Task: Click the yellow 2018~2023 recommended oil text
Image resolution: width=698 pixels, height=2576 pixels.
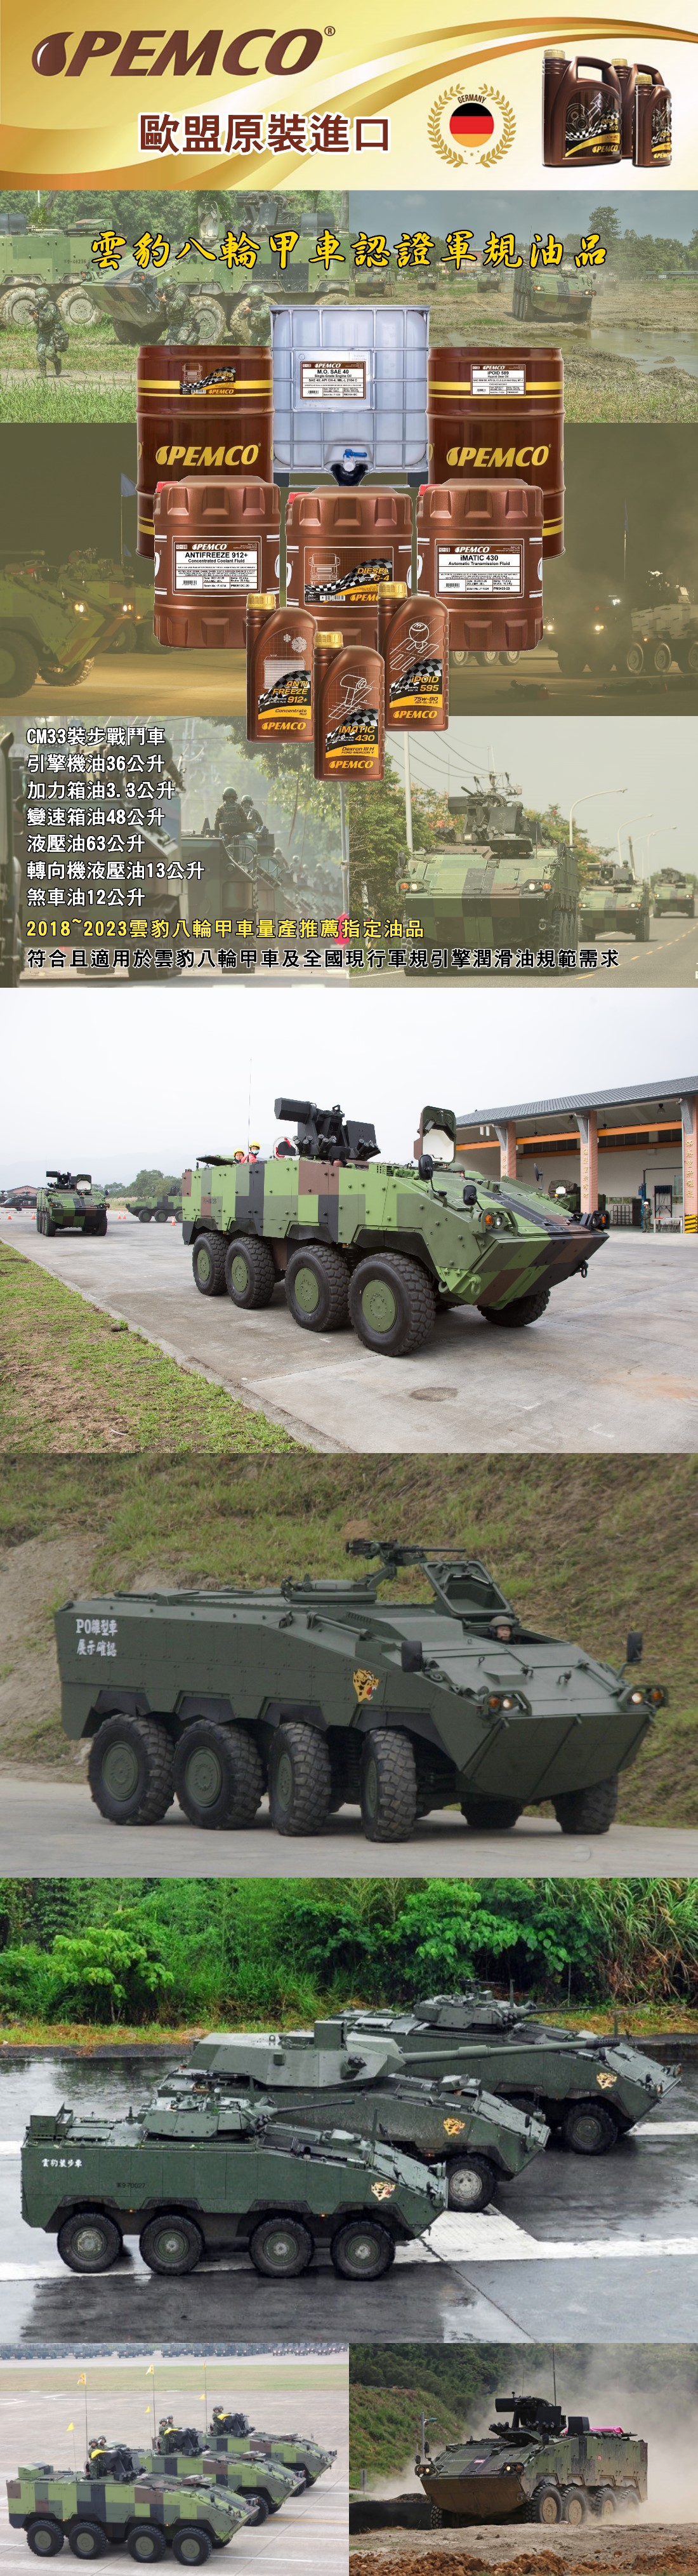Action: point(224,928)
